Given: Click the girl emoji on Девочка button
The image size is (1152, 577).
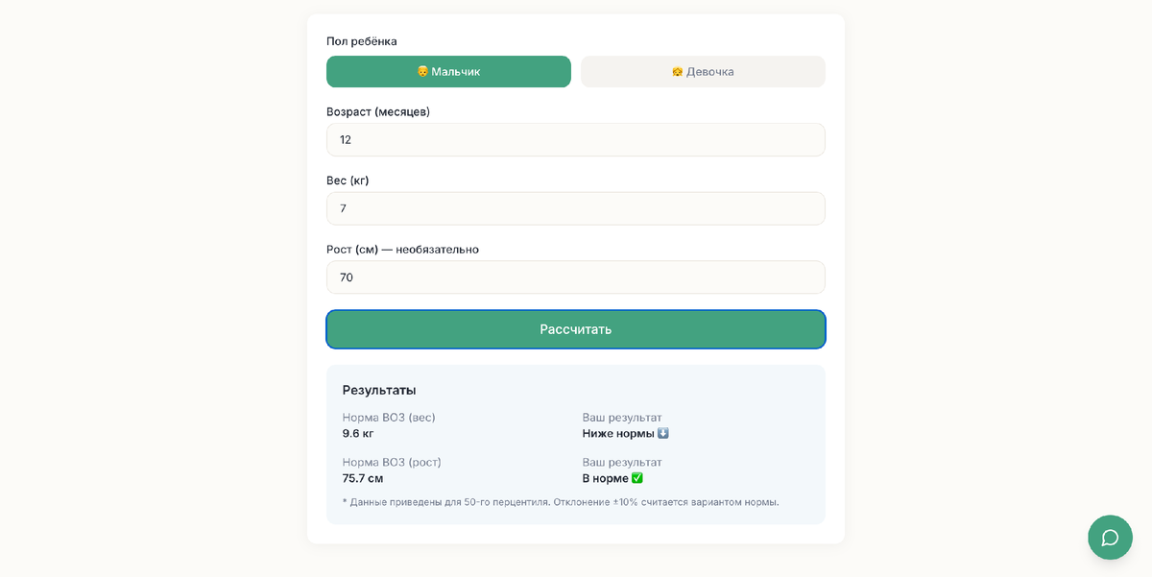Looking at the screenshot, I should pyautogui.click(x=678, y=72).
